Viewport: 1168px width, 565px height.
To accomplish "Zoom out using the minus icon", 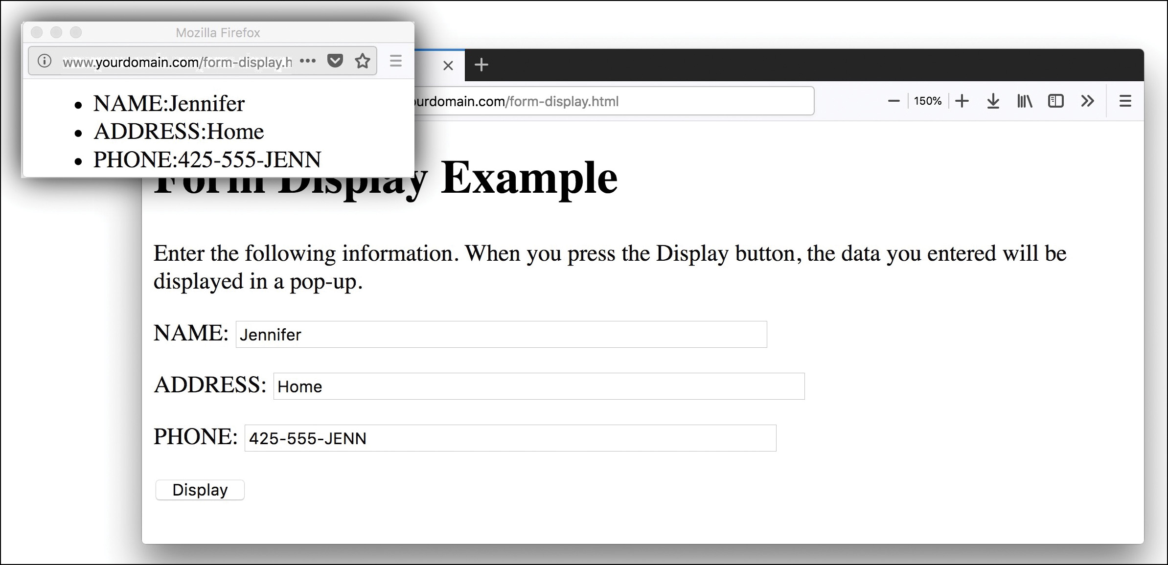I will 893,101.
